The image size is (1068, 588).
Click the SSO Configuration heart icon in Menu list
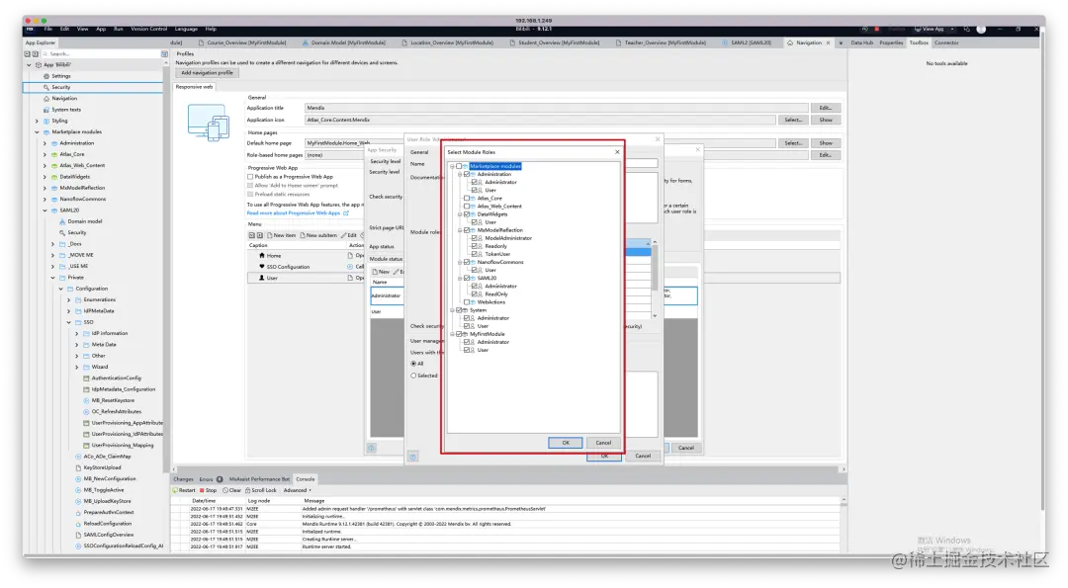coord(261,267)
